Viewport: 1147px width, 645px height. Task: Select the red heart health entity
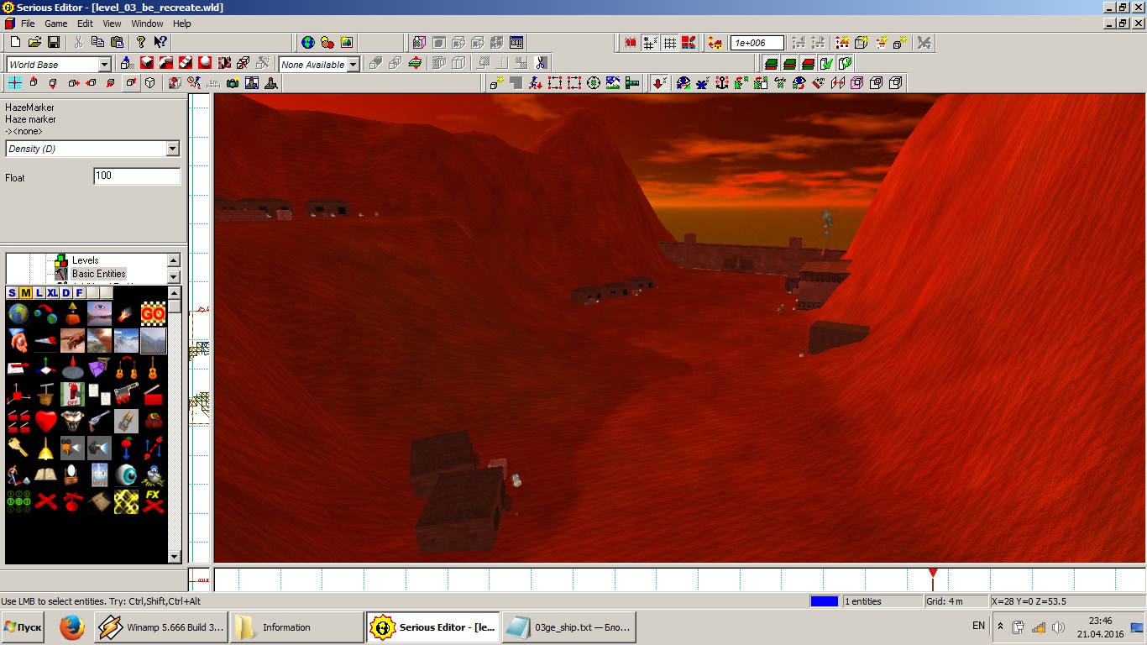[46, 420]
